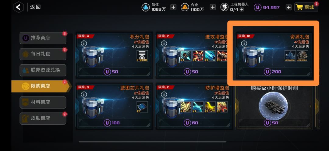Add more crystals with plus button
Screen dimensions: 329x151
coord(173,7)
